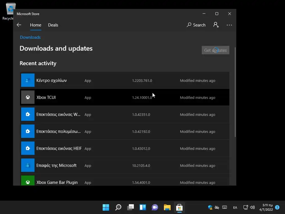
Task: Select the Κέντρο σχολίων name text
Action: (51, 81)
